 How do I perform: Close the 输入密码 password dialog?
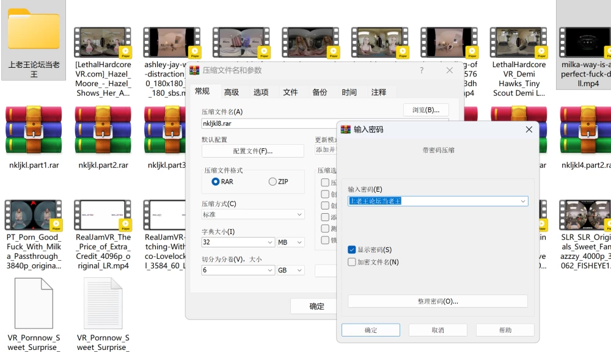(x=529, y=129)
